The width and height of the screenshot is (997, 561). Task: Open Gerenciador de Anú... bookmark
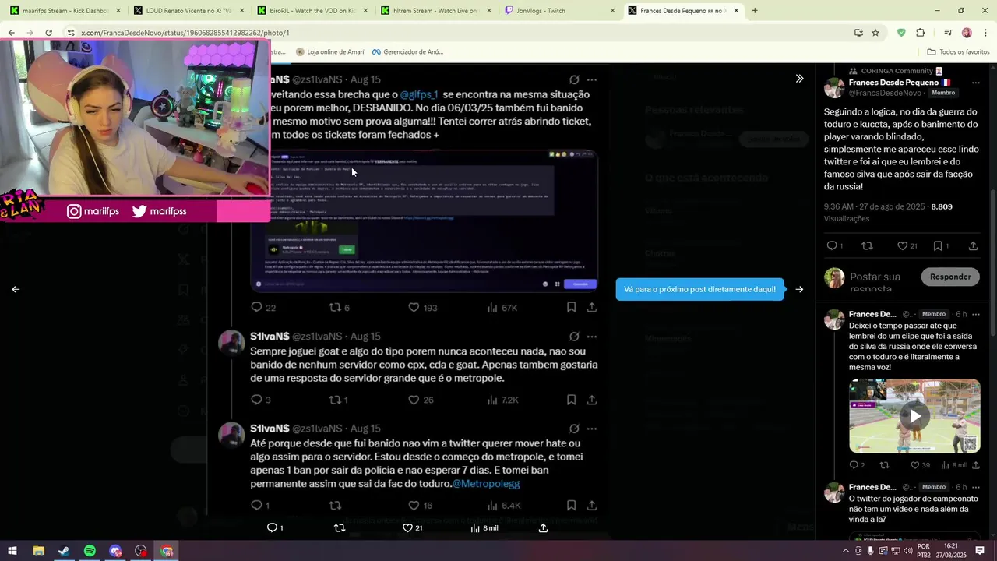coord(407,52)
